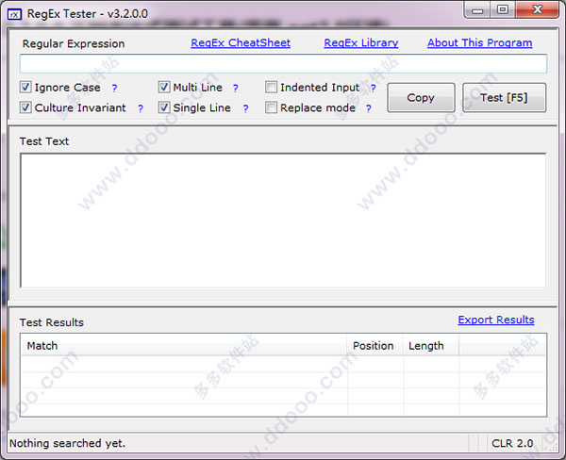This screenshot has height=460, width=566.
Task: Open the RegEx CheatSheet link
Action: pos(241,43)
